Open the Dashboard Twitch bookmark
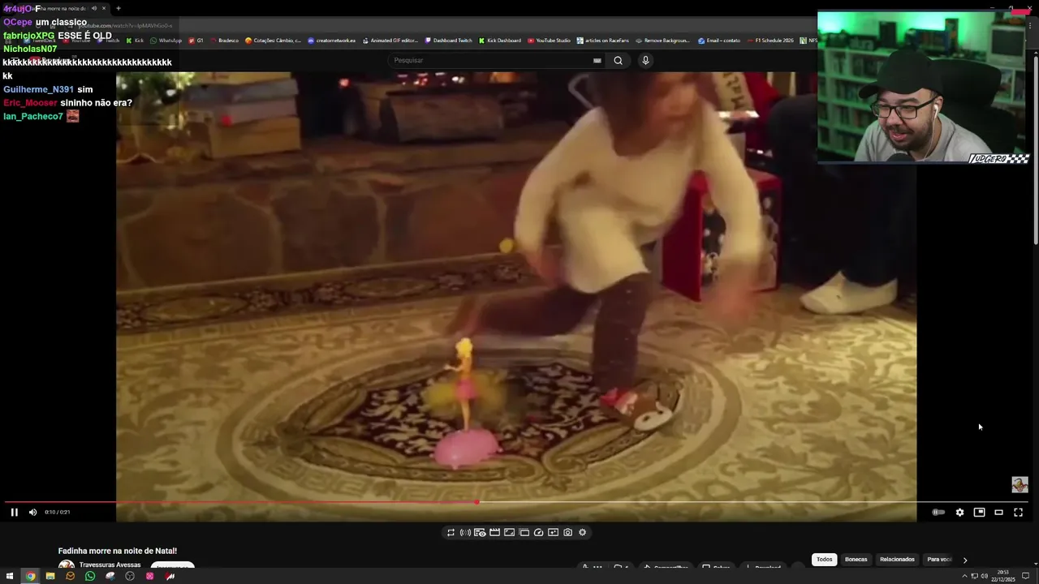Viewport: 1039px width, 584px height. [x=448, y=41]
